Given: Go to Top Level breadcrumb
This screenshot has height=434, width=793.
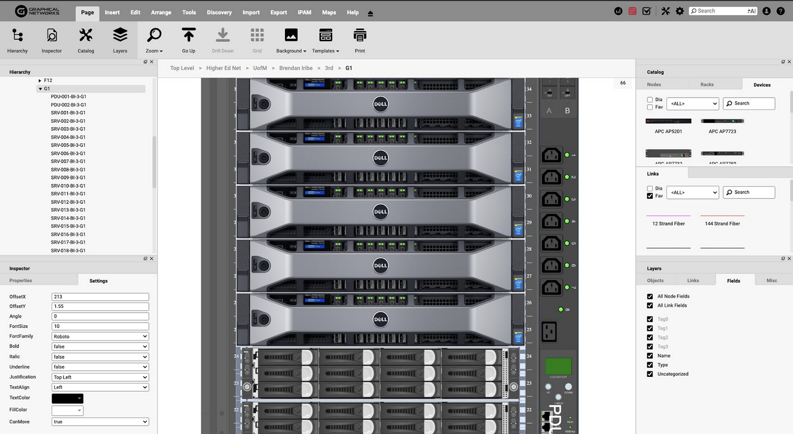Looking at the screenshot, I should pyautogui.click(x=182, y=68).
